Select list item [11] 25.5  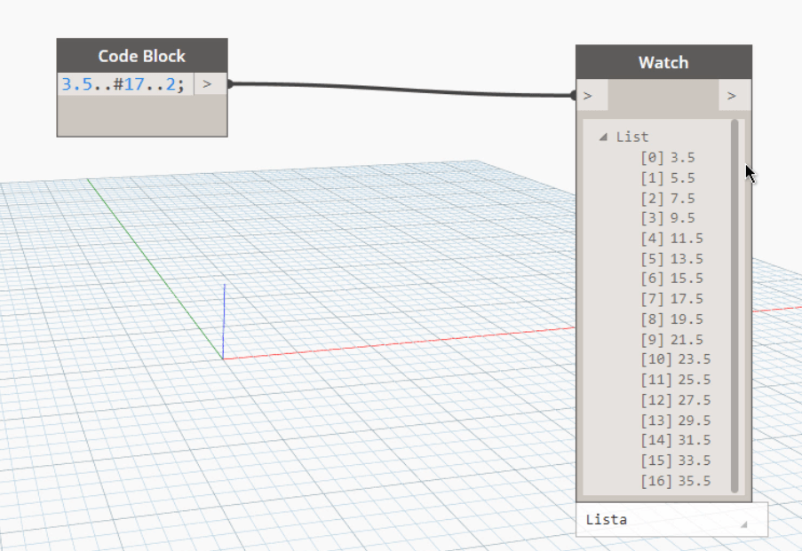[x=676, y=380]
